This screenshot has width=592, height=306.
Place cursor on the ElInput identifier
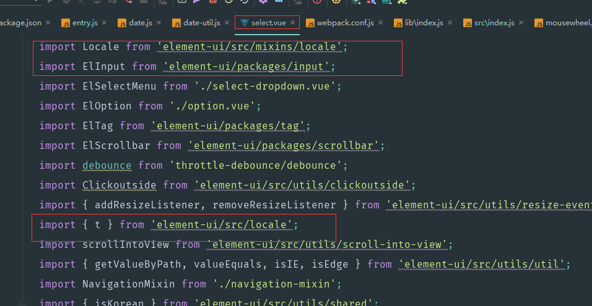coord(104,67)
